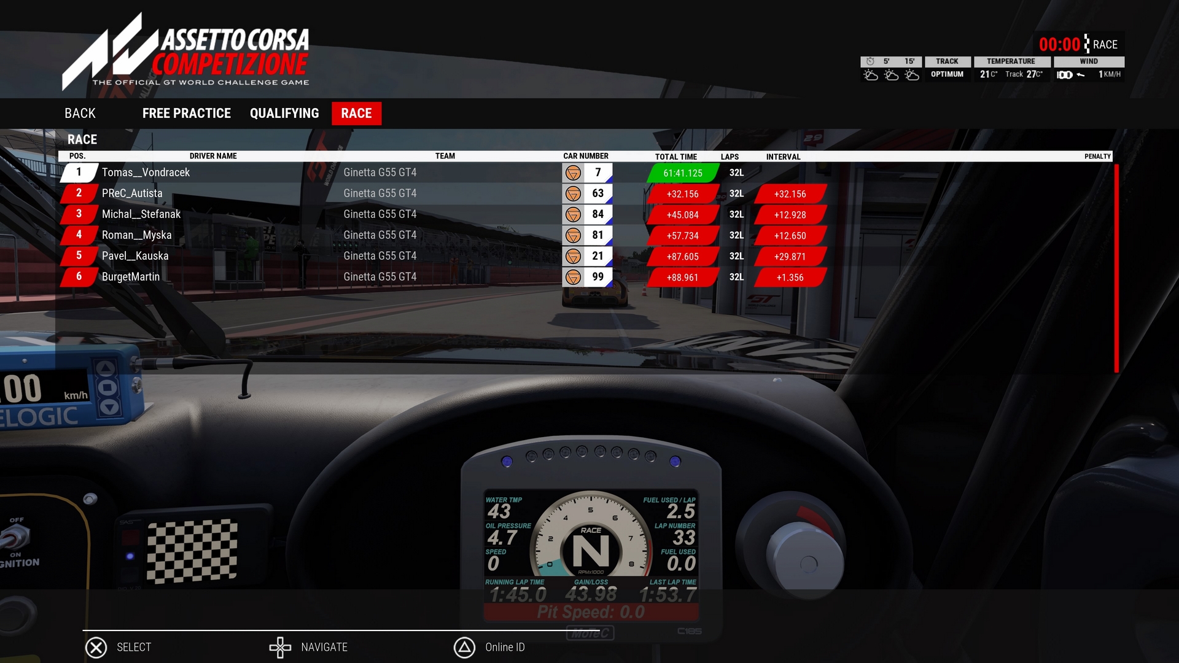1179x663 pixels.
Task: Click the triangle Online ID icon
Action: (x=464, y=648)
